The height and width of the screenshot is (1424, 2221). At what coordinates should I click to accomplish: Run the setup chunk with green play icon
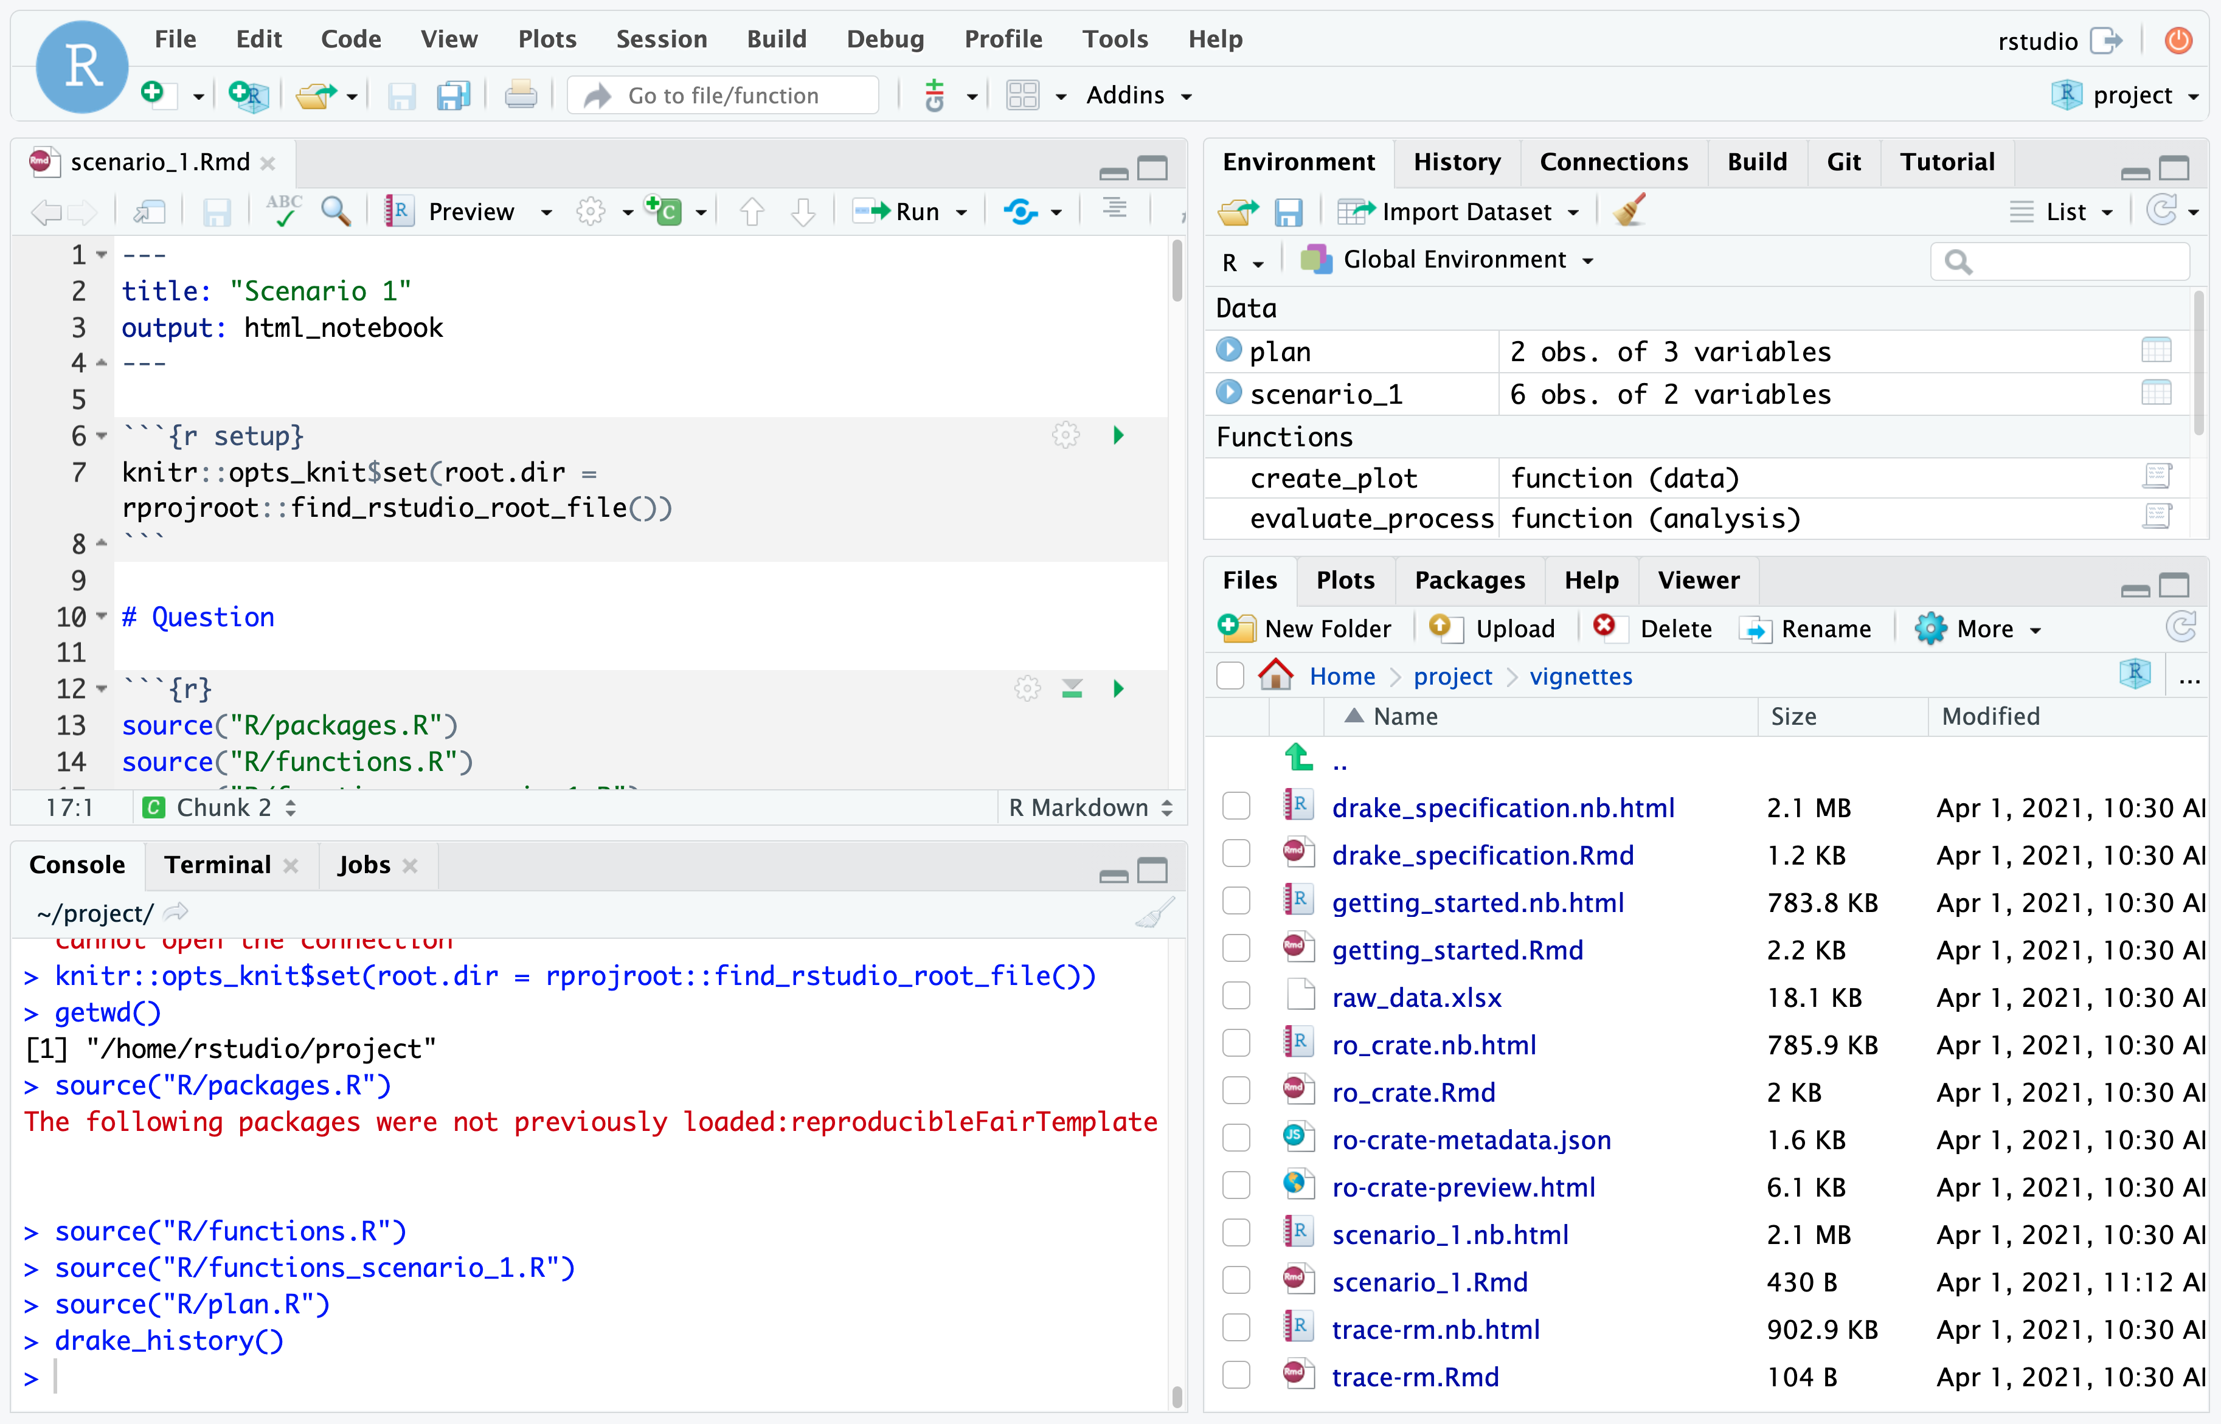tap(1119, 435)
